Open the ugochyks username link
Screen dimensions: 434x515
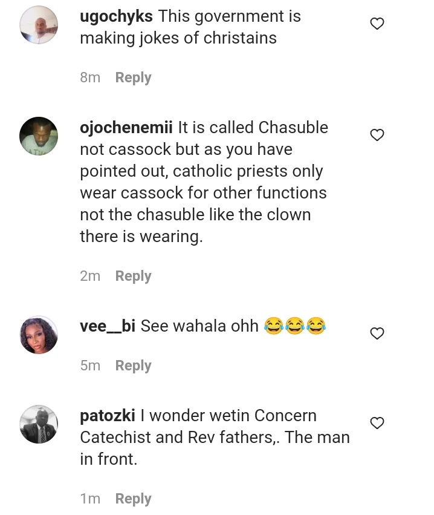coord(116,16)
